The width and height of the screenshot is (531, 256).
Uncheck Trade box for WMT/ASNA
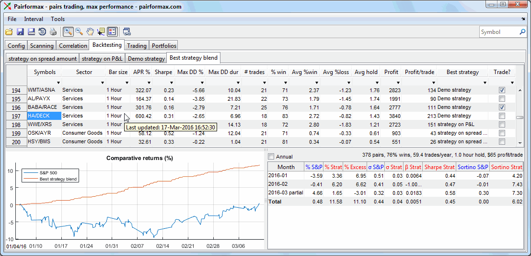tap(502, 90)
